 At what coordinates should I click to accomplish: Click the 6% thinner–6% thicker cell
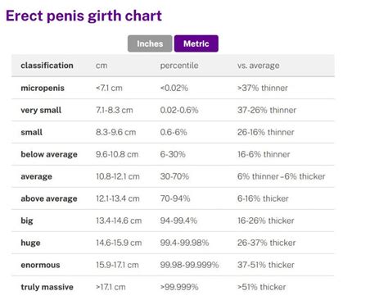coord(281,176)
